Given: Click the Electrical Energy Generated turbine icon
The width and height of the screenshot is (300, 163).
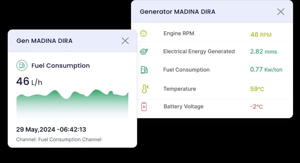Looking at the screenshot, I should tap(144, 51).
